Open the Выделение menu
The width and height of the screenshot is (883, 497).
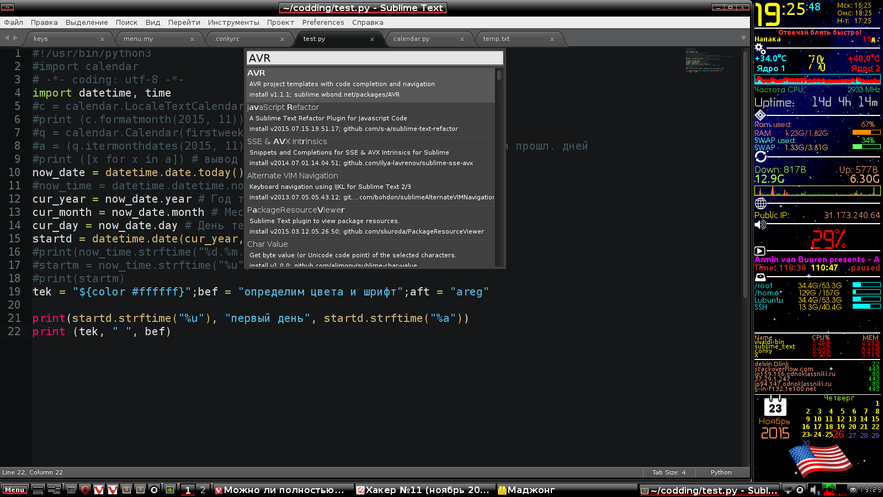87,23
